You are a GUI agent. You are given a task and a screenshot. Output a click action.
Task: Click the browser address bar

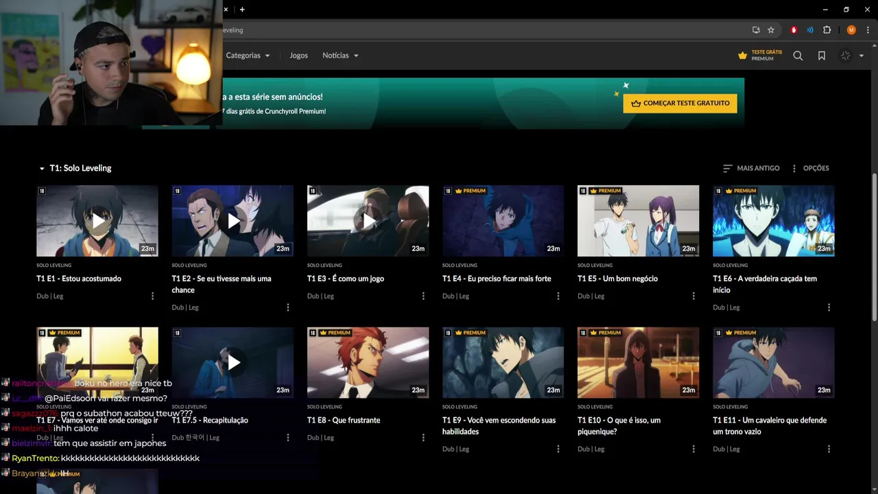pyautogui.click(x=484, y=30)
